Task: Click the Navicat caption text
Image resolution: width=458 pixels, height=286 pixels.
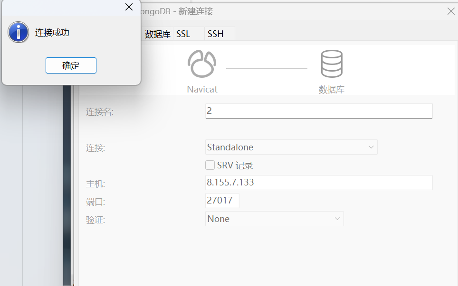Action: pyautogui.click(x=202, y=89)
